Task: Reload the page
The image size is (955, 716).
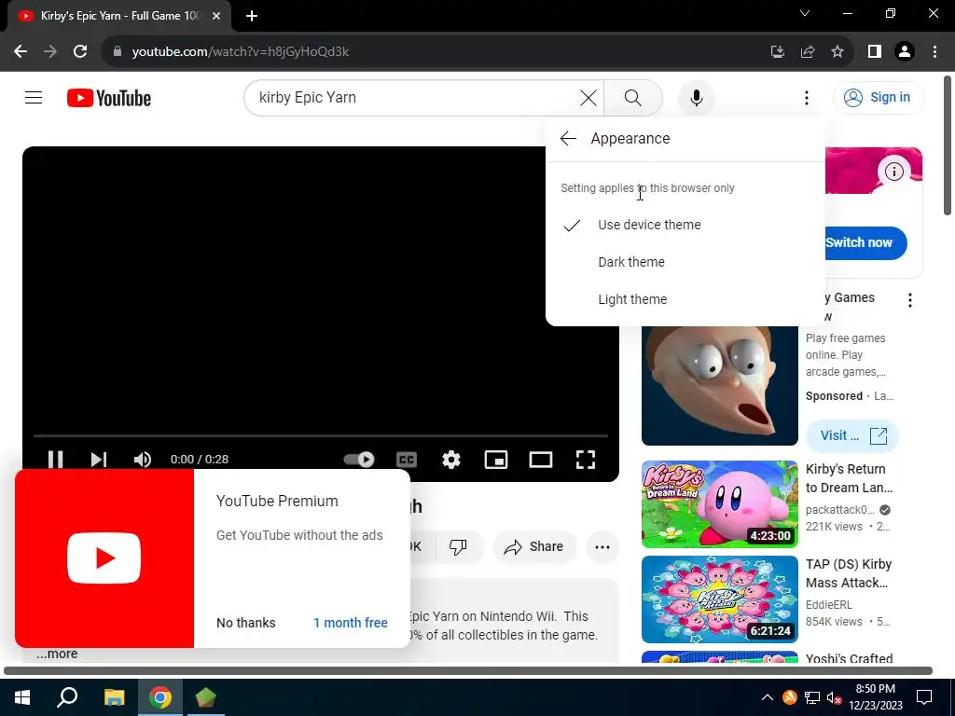Action: pyautogui.click(x=80, y=52)
